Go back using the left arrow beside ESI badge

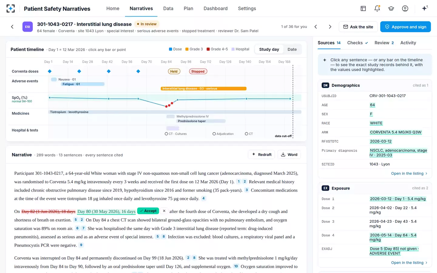[12, 27]
